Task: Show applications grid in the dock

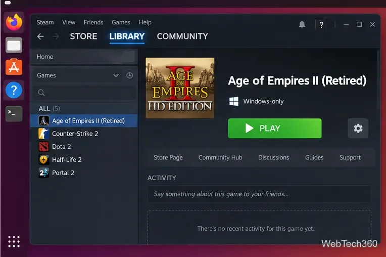Action: pyautogui.click(x=14, y=241)
